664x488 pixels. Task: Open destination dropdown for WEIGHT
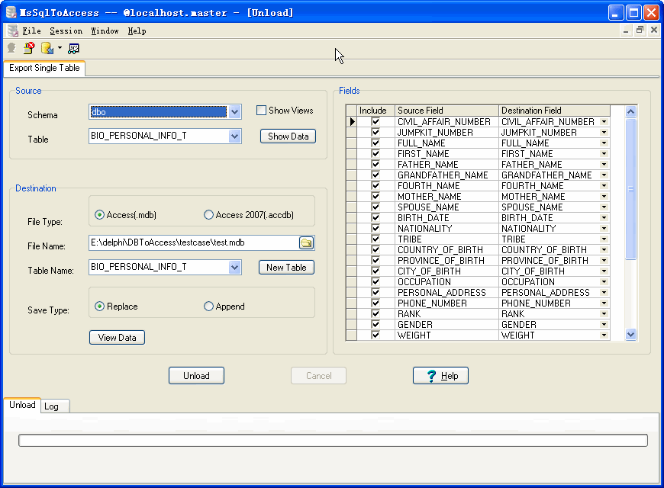click(x=604, y=335)
